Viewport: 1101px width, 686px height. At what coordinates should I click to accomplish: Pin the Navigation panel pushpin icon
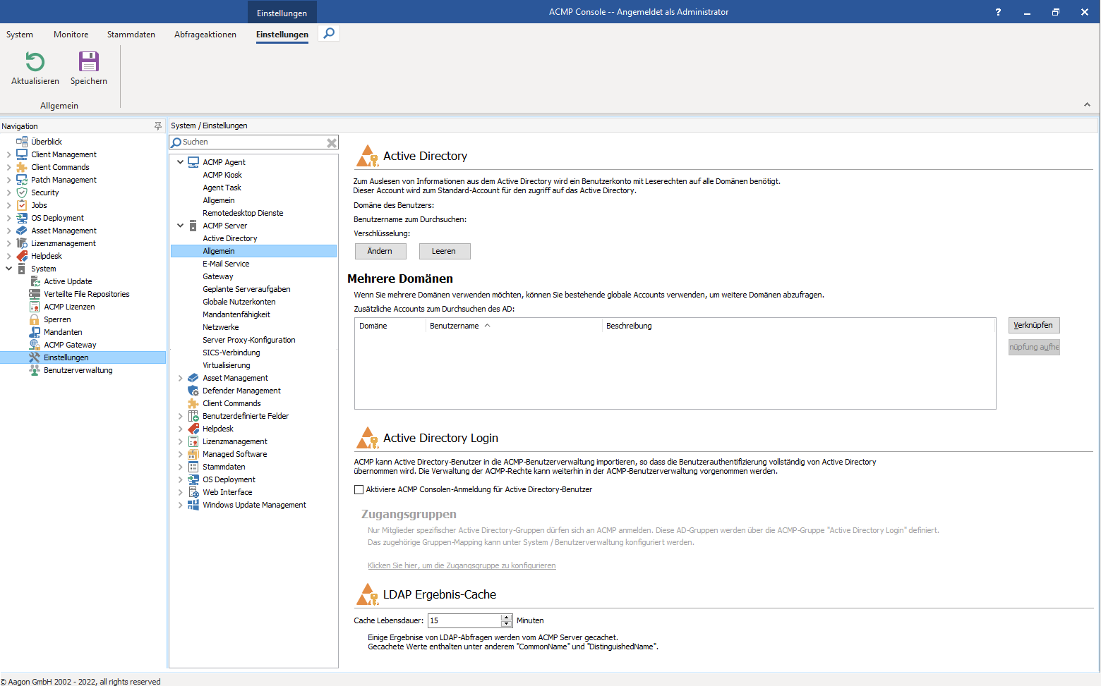(158, 126)
